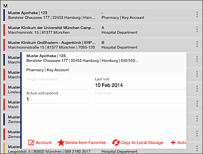
Task: Click the red plus icon
Action: click(x=173, y=142)
